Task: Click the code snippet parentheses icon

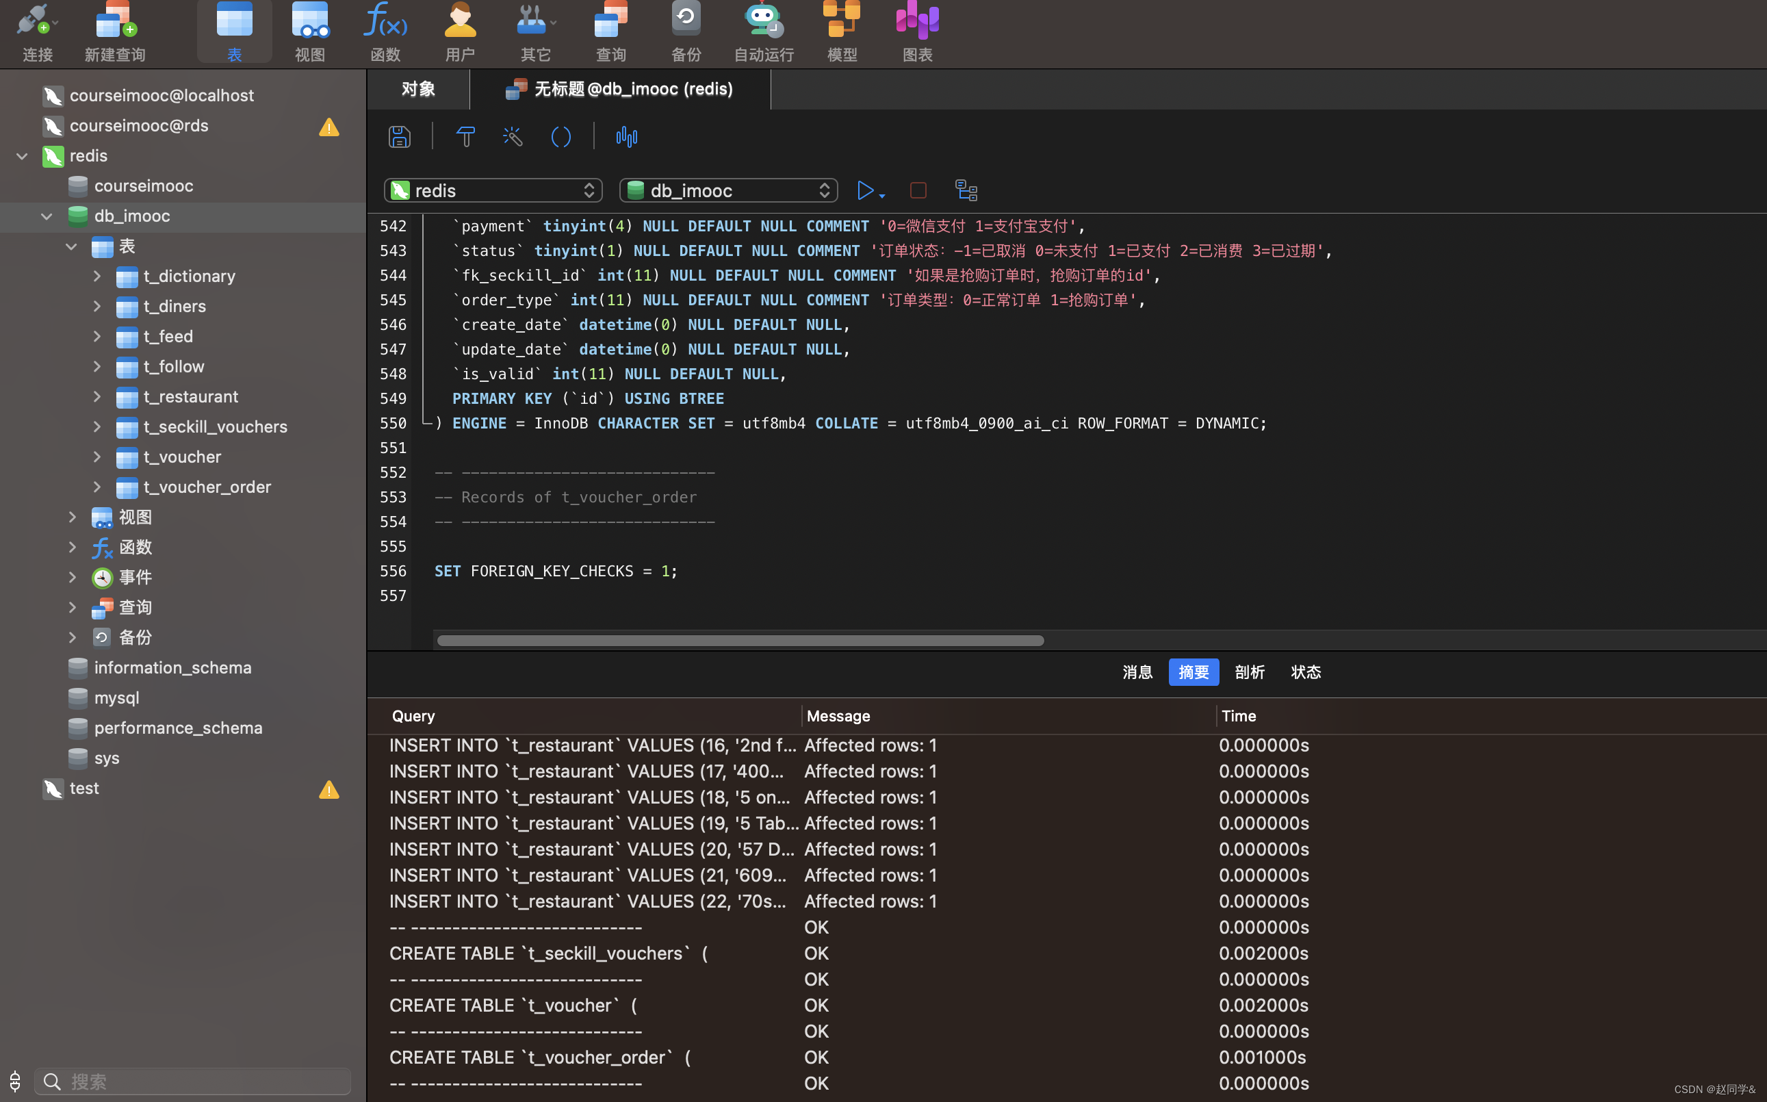Action: click(x=560, y=136)
